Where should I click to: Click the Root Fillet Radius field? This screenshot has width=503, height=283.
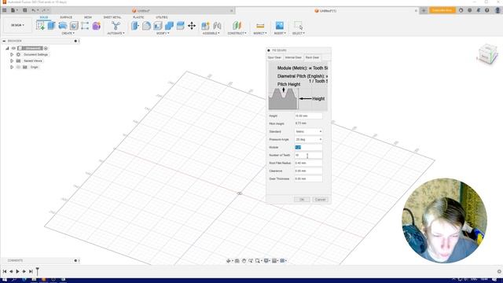308,163
